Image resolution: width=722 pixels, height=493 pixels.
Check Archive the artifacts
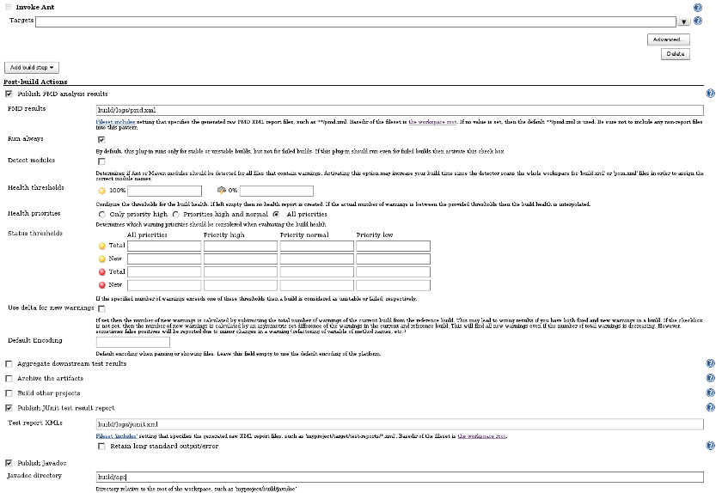click(9, 379)
